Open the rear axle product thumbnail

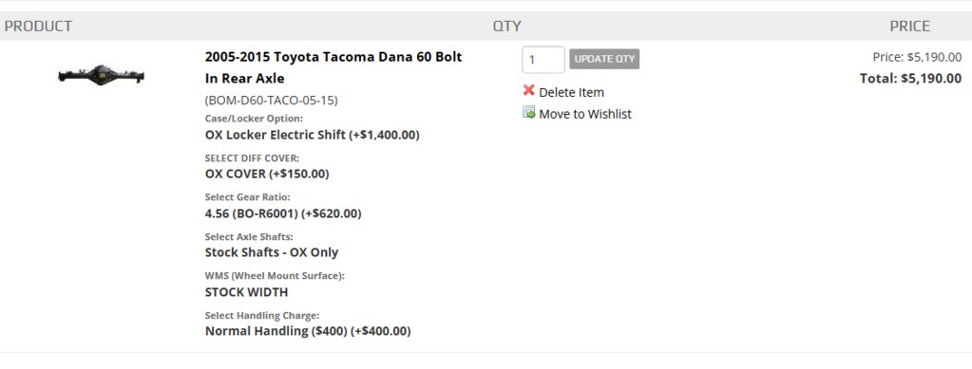(x=101, y=76)
